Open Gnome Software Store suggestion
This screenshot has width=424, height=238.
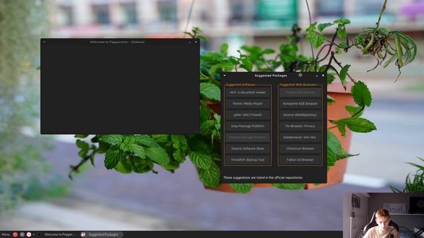coord(248,149)
